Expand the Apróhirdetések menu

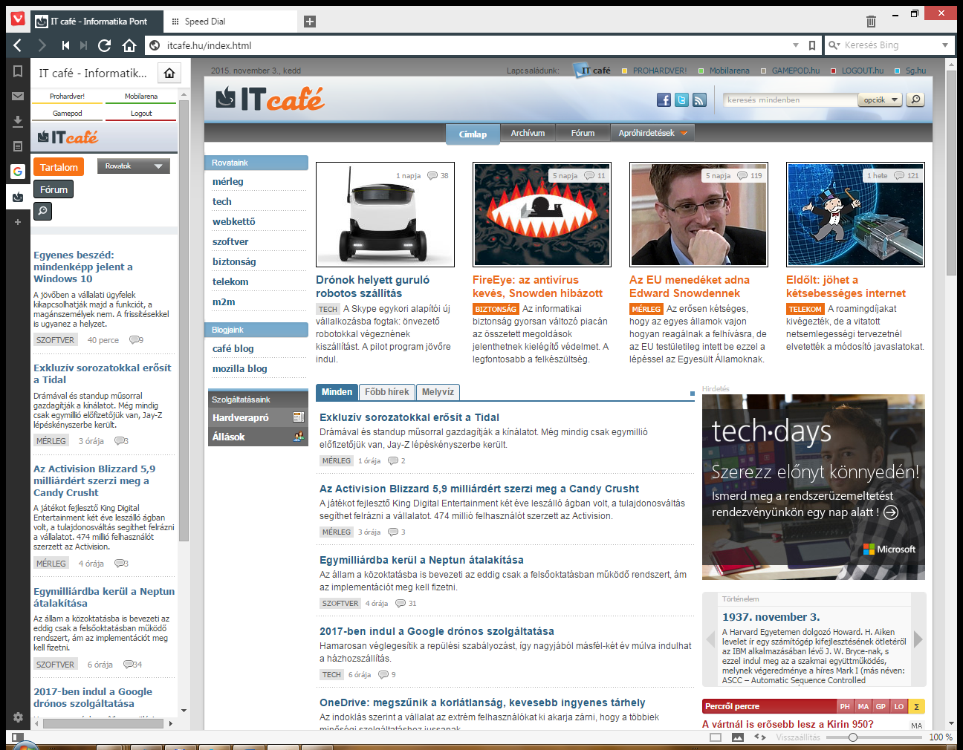point(653,133)
